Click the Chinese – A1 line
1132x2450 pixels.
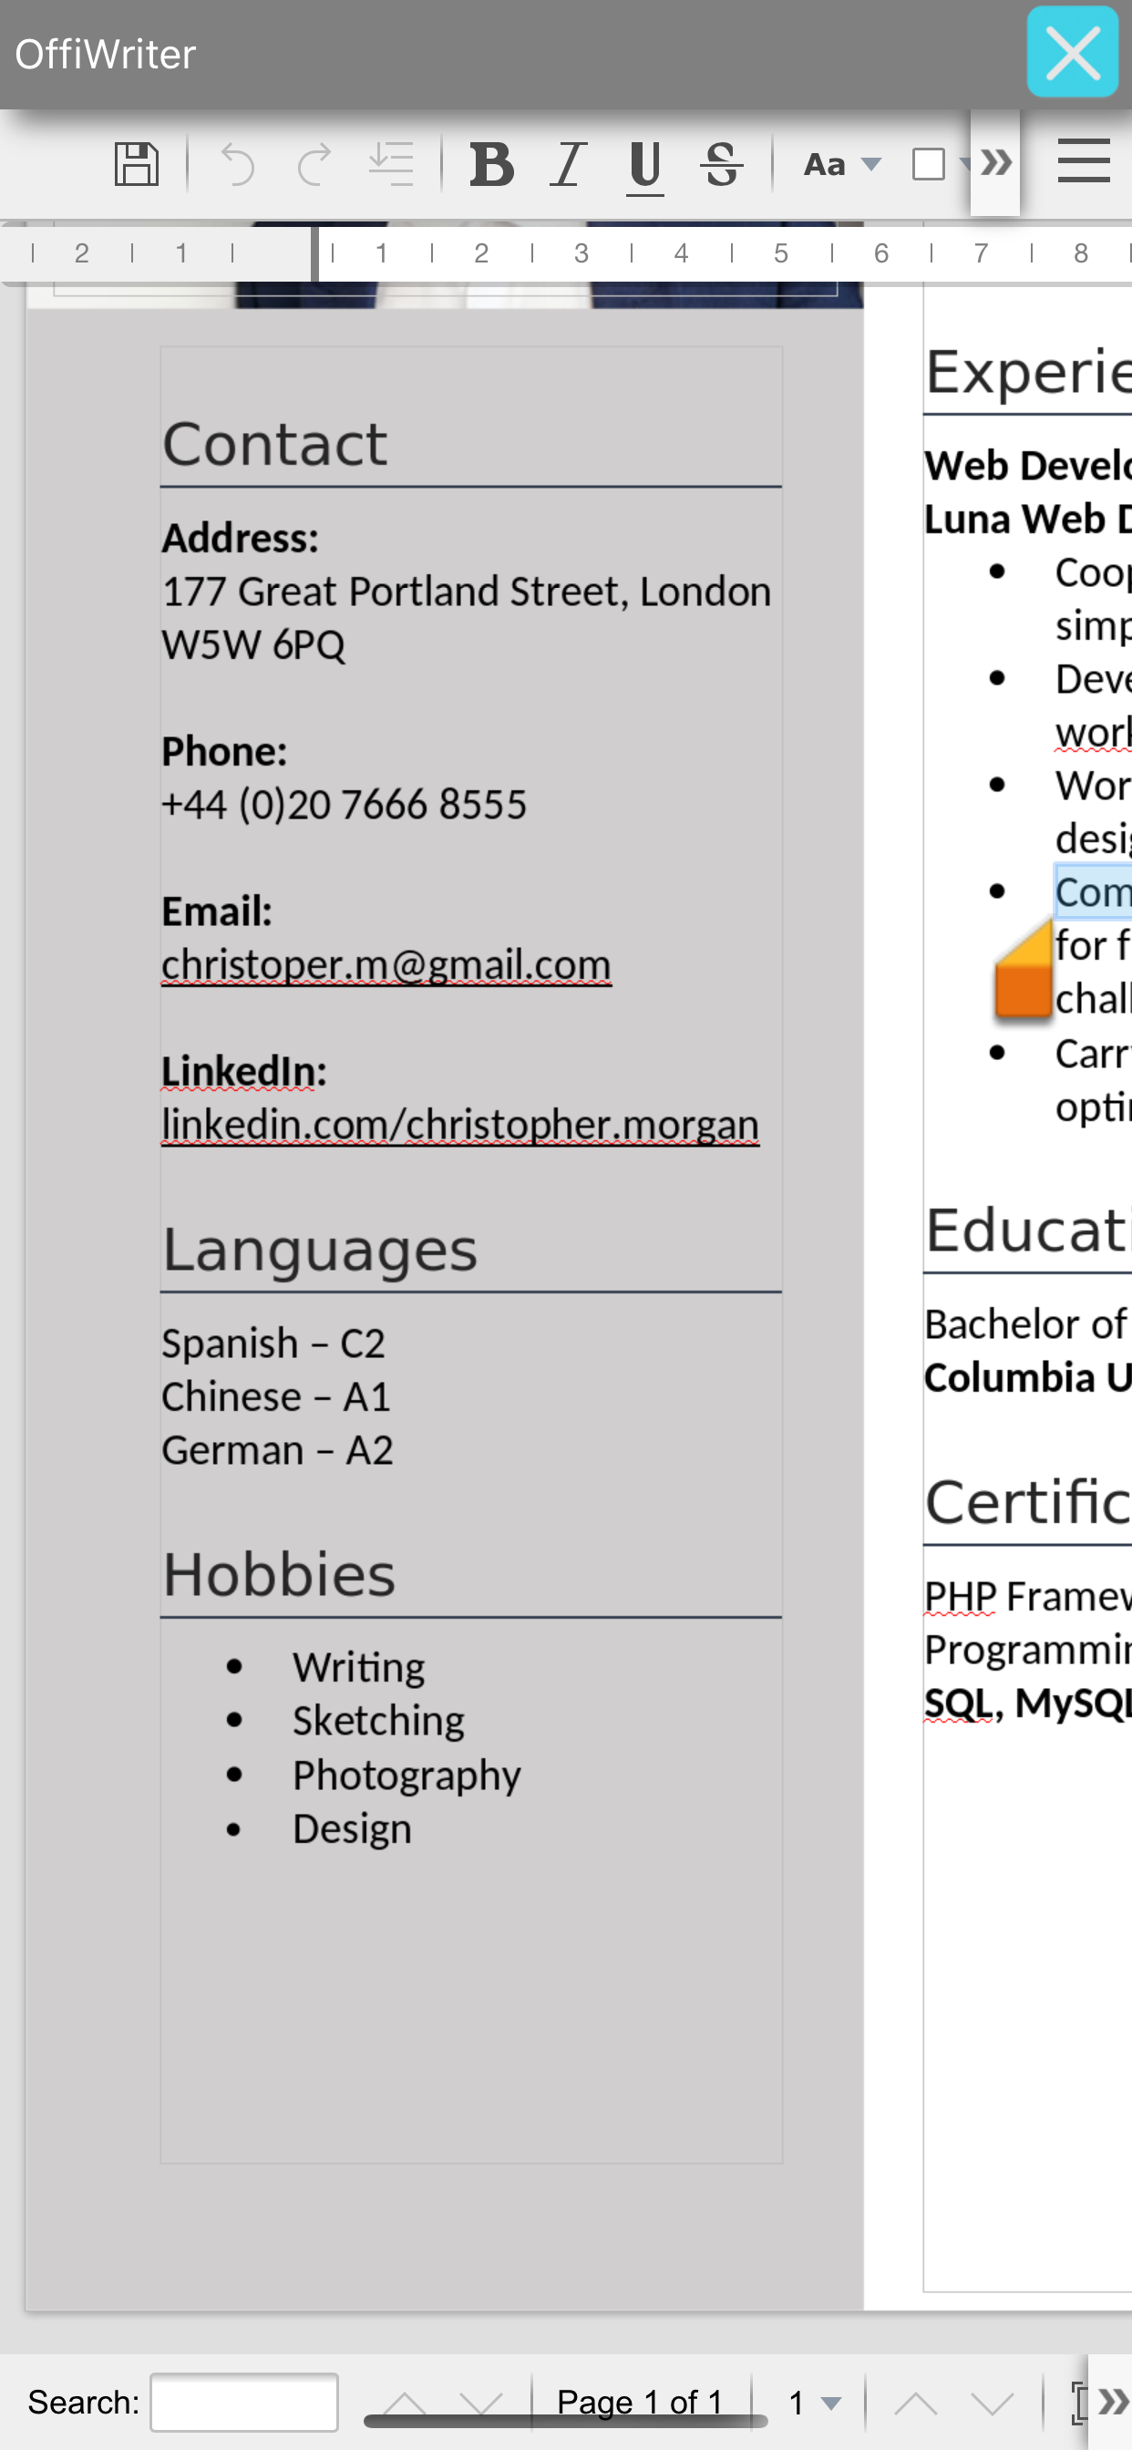click(x=276, y=1397)
